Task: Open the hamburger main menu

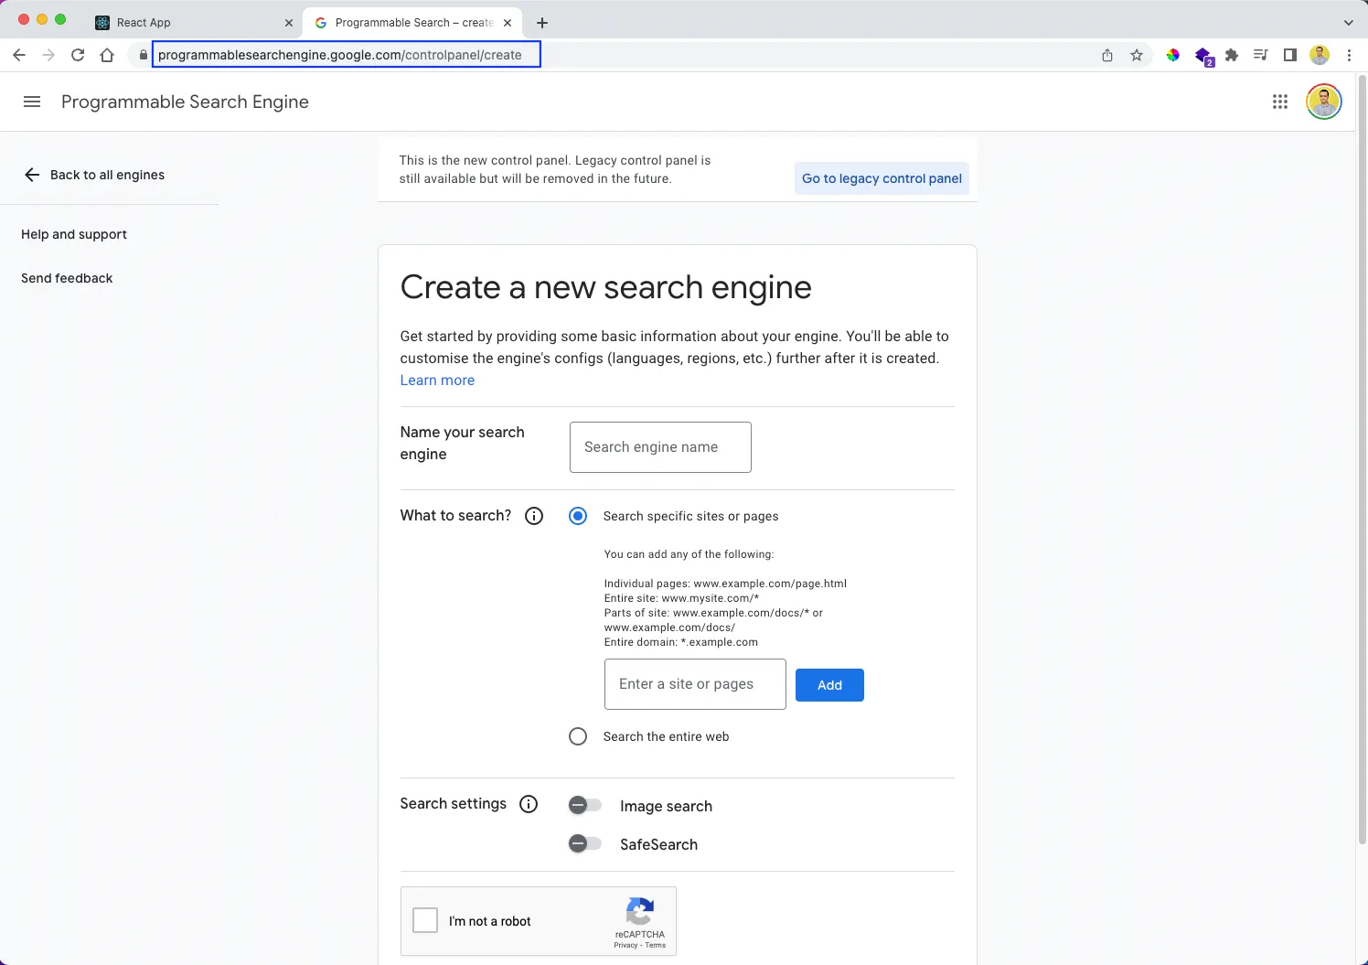Action: click(x=32, y=102)
